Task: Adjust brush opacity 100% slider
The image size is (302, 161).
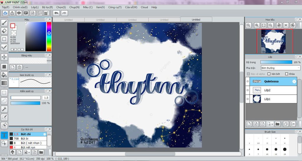Action: 25,103
